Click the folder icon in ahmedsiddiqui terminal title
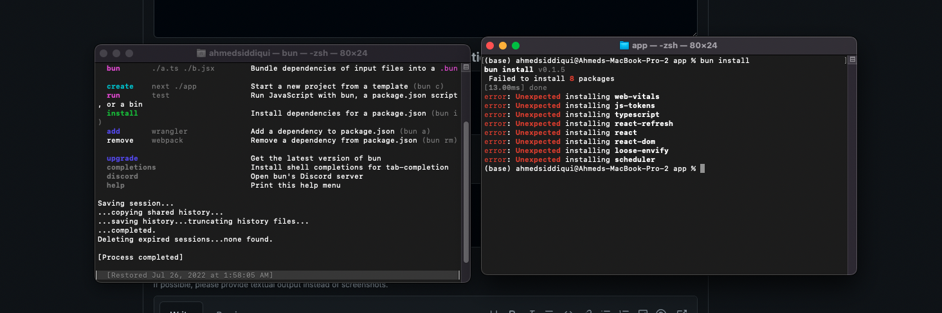Image resolution: width=942 pixels, height=313 pixels. [201, 53]
